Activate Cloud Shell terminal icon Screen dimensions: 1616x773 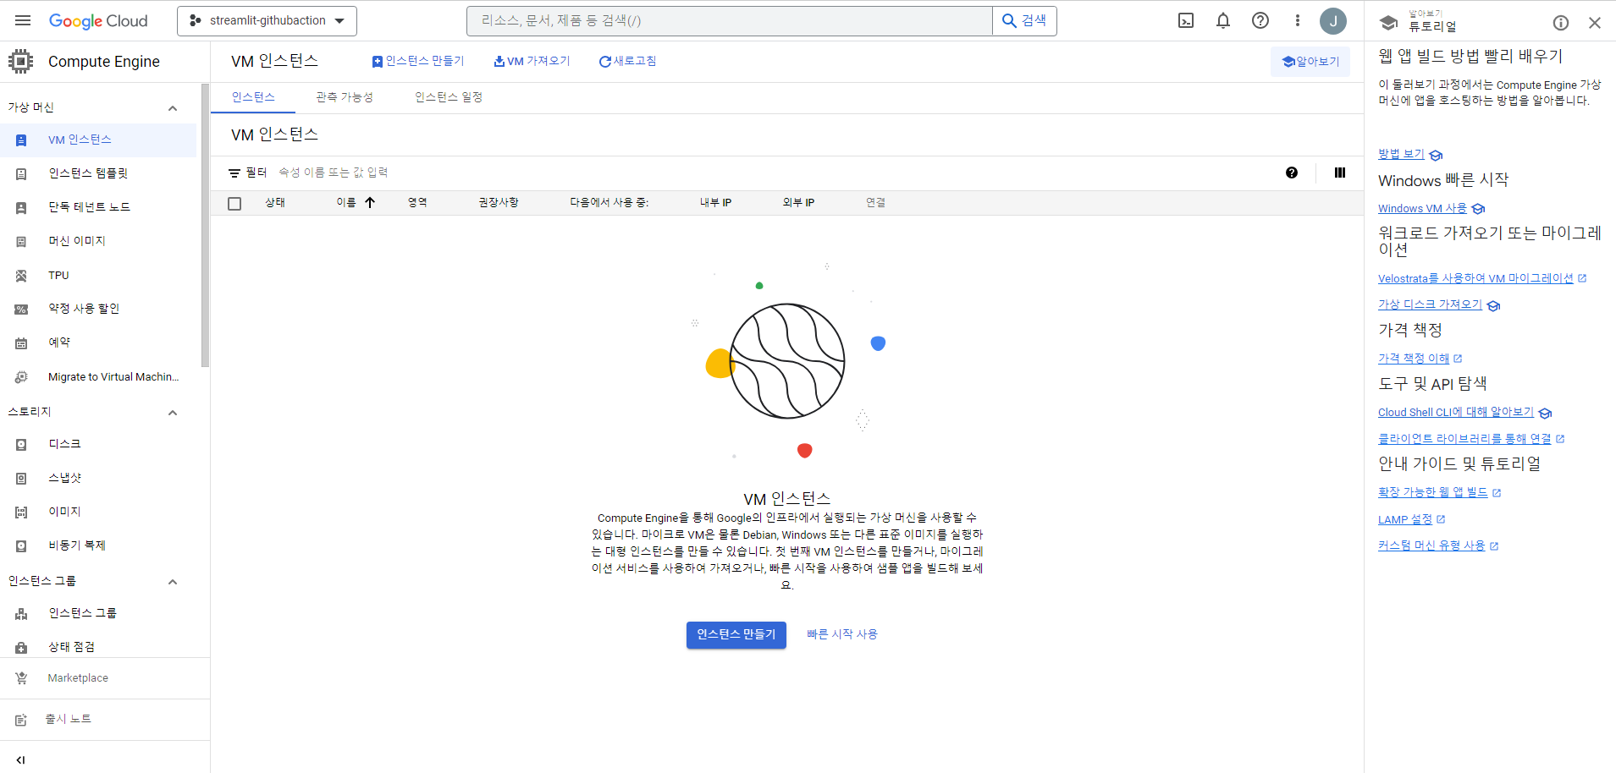pos(1186,20)
